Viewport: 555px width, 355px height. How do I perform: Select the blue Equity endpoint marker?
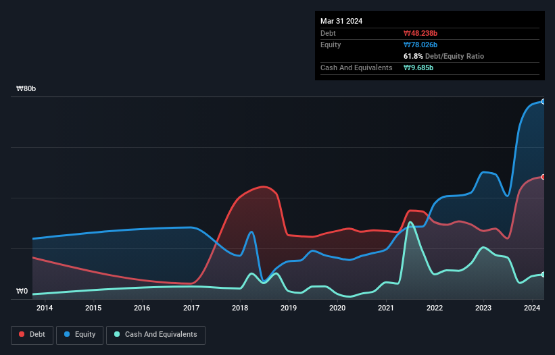[x=543, y=102]
